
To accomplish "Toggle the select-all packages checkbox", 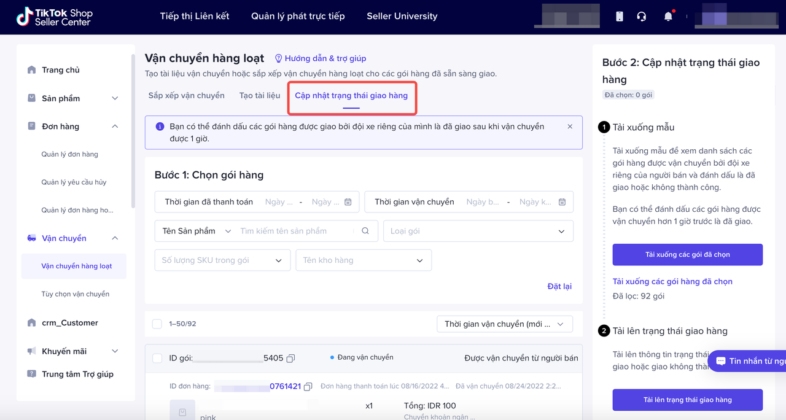I will [157, 324].
